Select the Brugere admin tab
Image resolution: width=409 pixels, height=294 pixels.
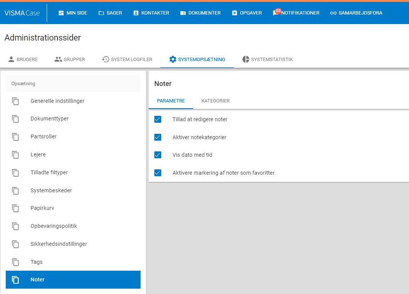pos(23,59)
